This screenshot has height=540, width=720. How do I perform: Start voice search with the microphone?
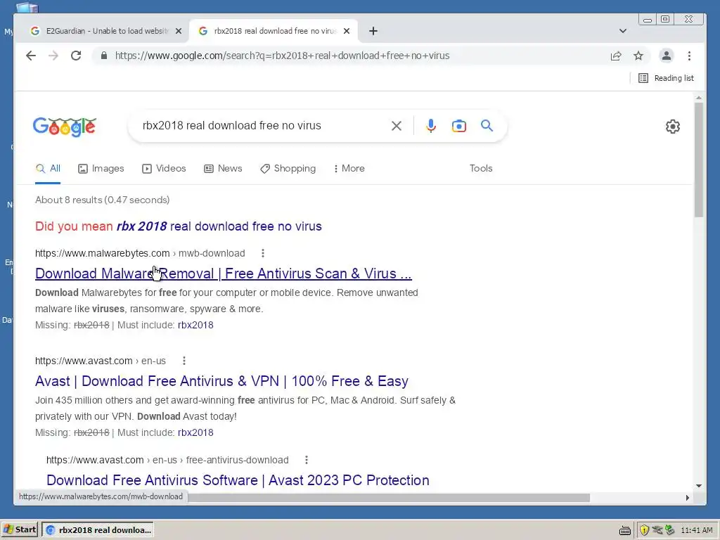431,125
